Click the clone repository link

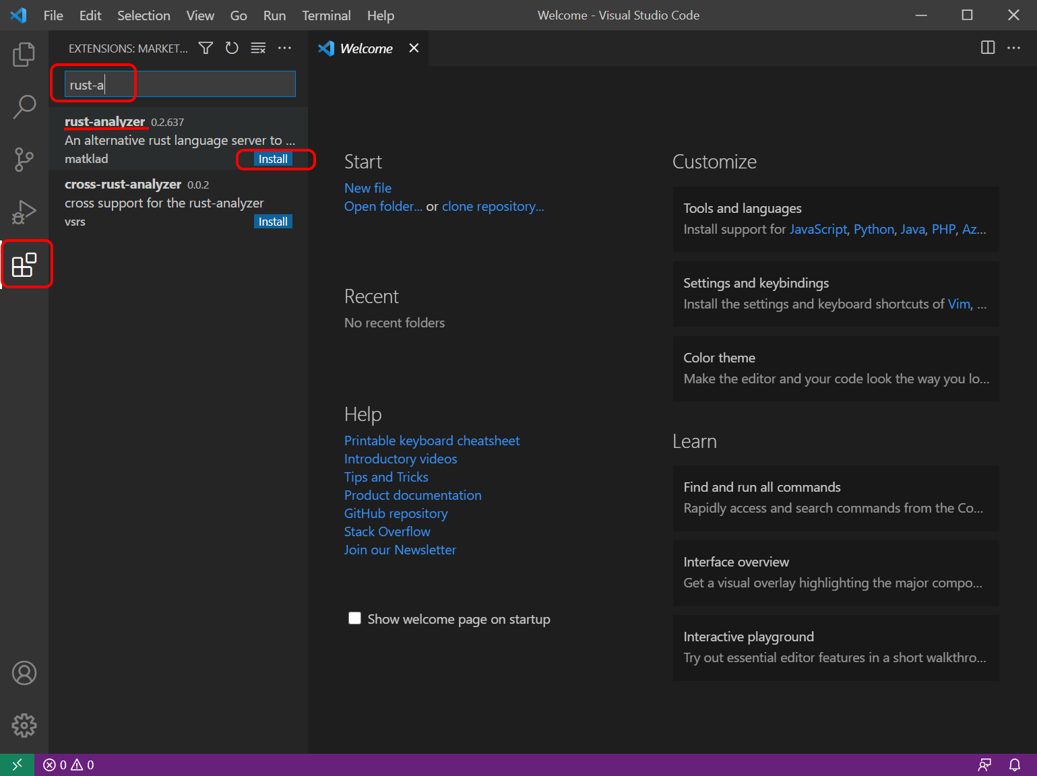coord(493,206)
